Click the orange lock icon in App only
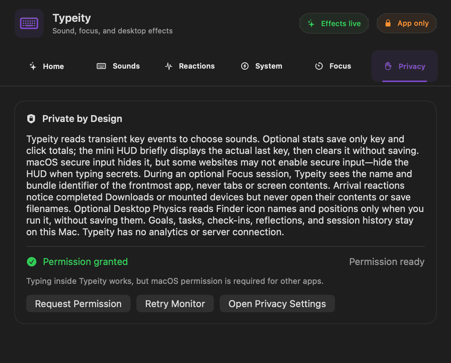Image resolution: width=451 pixels, height=363 pixels. pos(388,23)
